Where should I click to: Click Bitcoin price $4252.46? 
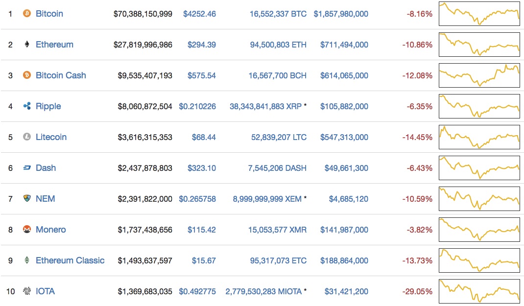pyautogui.click(x=199, y=14)
